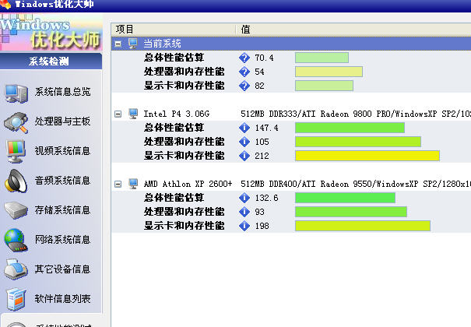
Task: Click the 512MB DDR333/ATI Radeon 9800 PRO description
Action: coord(356,114)
